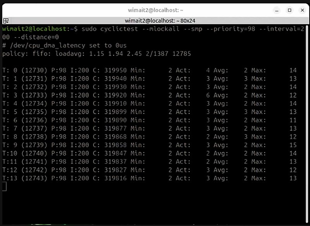
Task: Click the minimize button on the terminal window
Action: tap(276, 10)
